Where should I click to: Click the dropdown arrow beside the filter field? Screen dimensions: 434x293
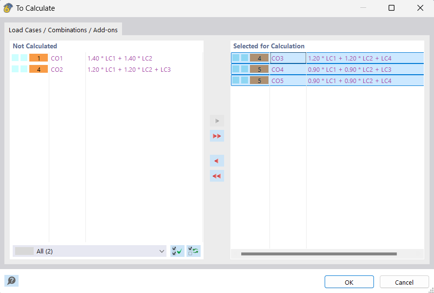[162, 251]
